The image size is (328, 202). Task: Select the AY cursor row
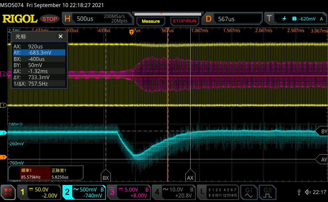pyautogui.click(x=39, y=53)
